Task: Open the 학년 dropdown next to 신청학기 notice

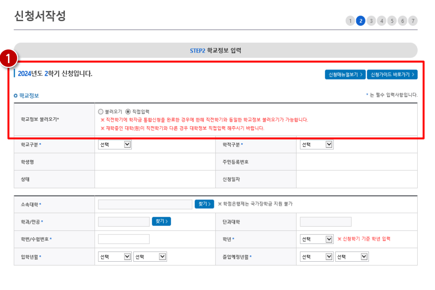Action: [x=316, y=239]
